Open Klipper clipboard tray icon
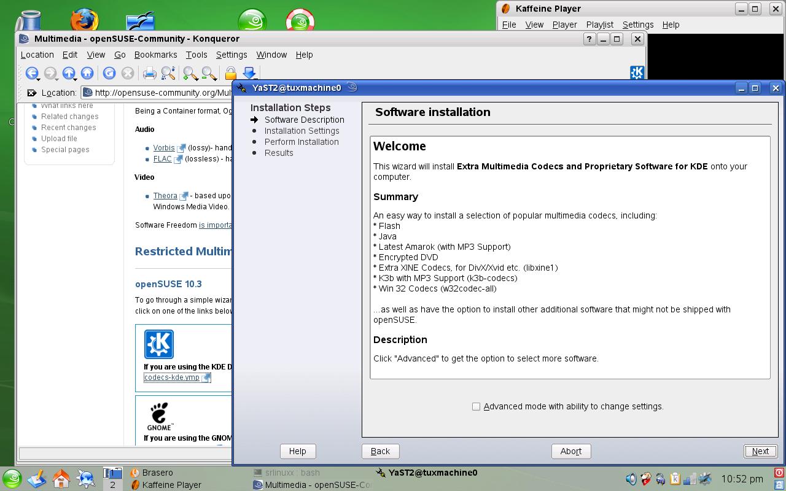This screenshot has height=491, width=786. 675,479
